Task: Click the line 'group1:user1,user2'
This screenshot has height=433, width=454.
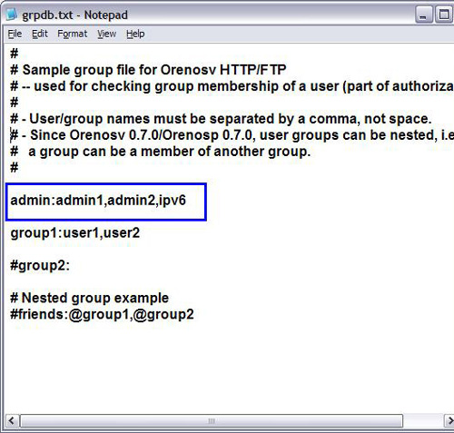Action: tap(75, 233)
